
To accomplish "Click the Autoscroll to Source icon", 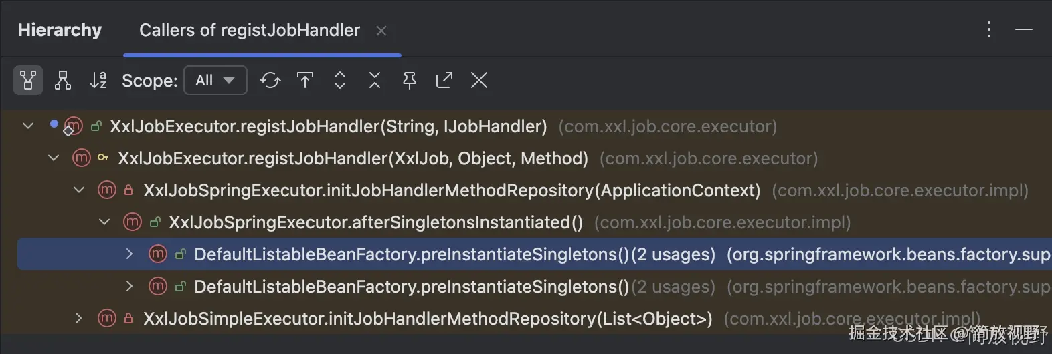I will point(305,81).
